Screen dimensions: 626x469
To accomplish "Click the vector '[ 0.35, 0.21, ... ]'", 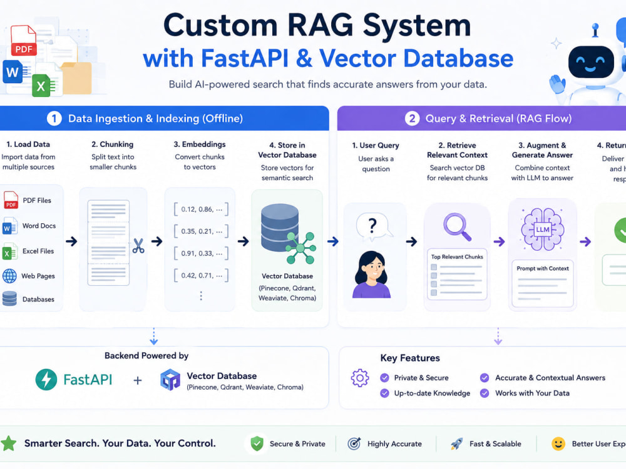I will tap(201, 231).
